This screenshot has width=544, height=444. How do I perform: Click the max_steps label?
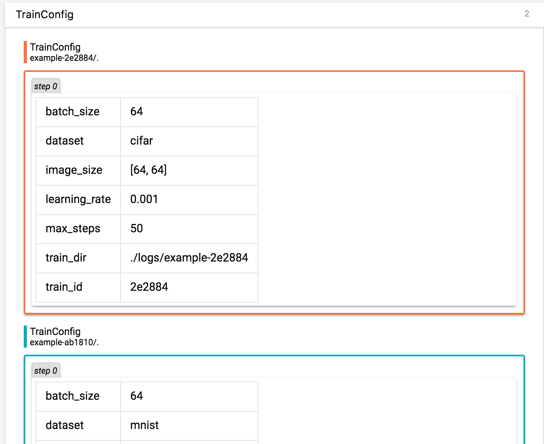pyautogui.click(x=73, y=229)
